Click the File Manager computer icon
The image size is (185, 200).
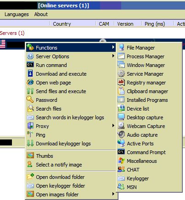click(x=121, y=47)
